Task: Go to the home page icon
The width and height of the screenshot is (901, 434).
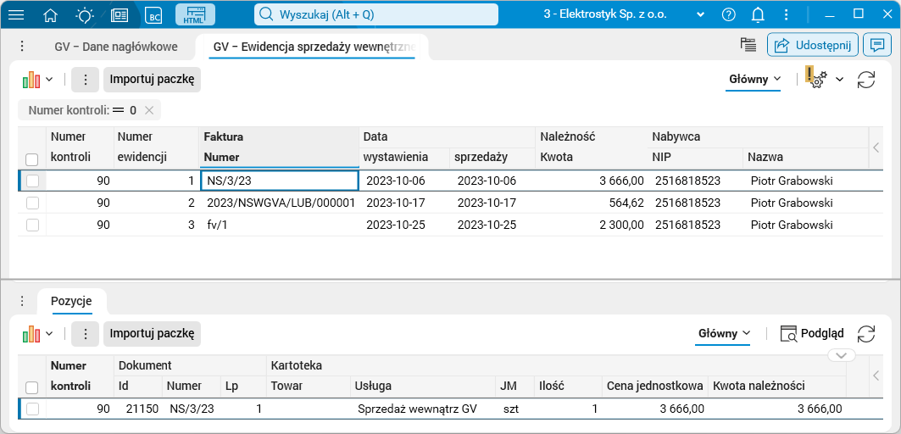Action: click(x=51, y=15)
